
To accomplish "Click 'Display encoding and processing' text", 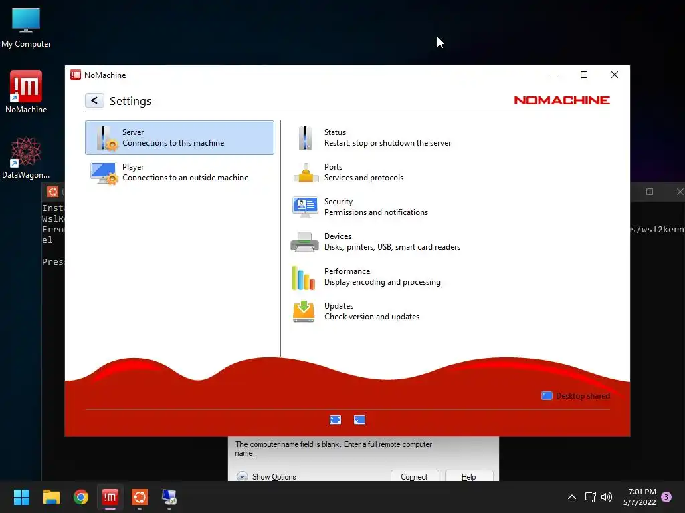I will pyautogui.click(x=382, y=282).
